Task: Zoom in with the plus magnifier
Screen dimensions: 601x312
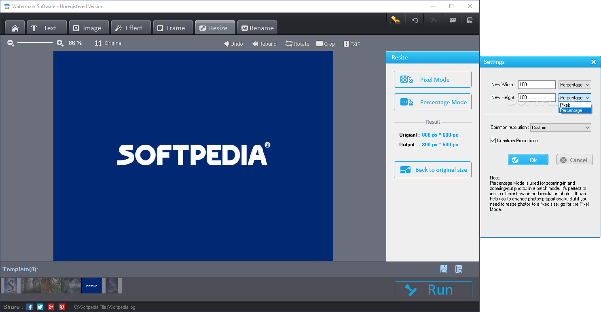Action: coord(60,43)
